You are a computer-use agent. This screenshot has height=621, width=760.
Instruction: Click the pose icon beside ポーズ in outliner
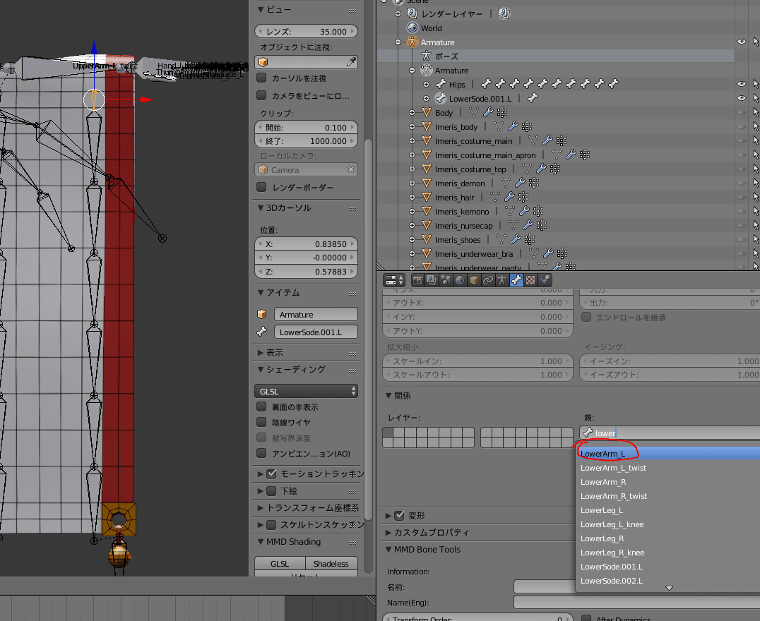pyautogui.click(x=426, y=56)
